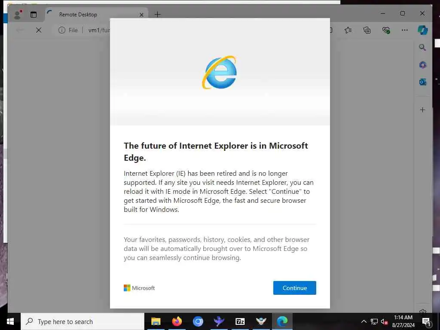
Task: Close the Remote Desktop tab
Action: pos(141,15)
